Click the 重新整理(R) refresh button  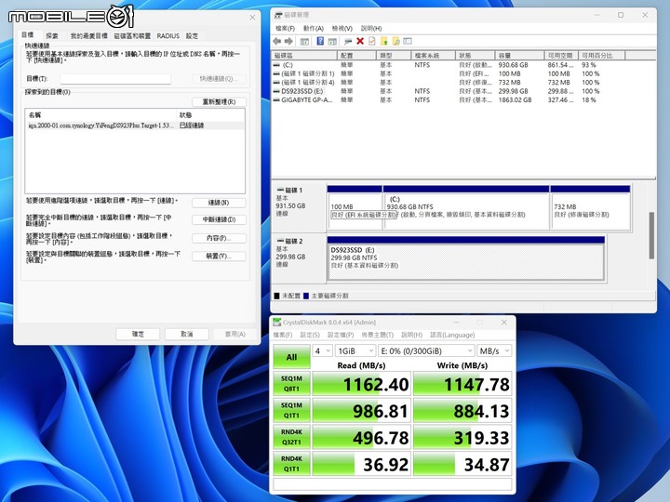click(219, 102)
